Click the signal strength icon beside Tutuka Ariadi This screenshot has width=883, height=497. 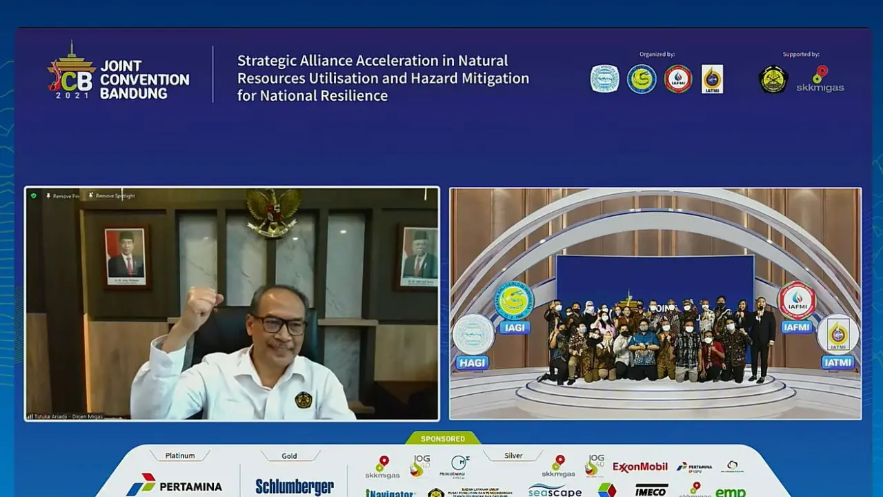(x=30, y=416)
